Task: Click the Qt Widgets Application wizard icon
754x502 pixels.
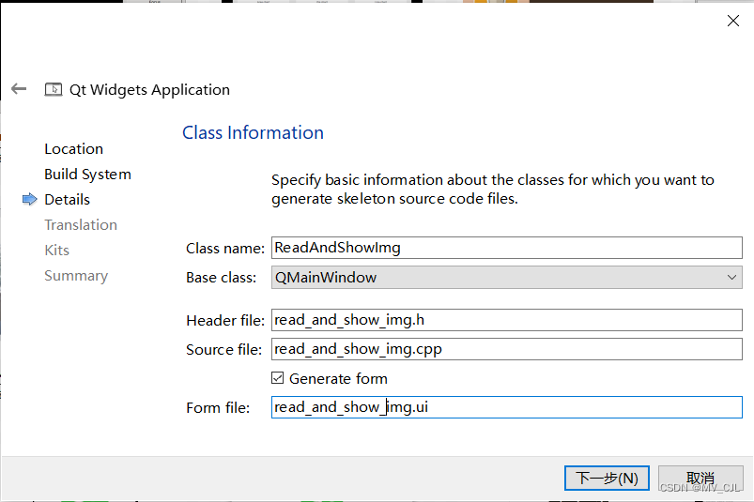Action: tap(54, 89)
